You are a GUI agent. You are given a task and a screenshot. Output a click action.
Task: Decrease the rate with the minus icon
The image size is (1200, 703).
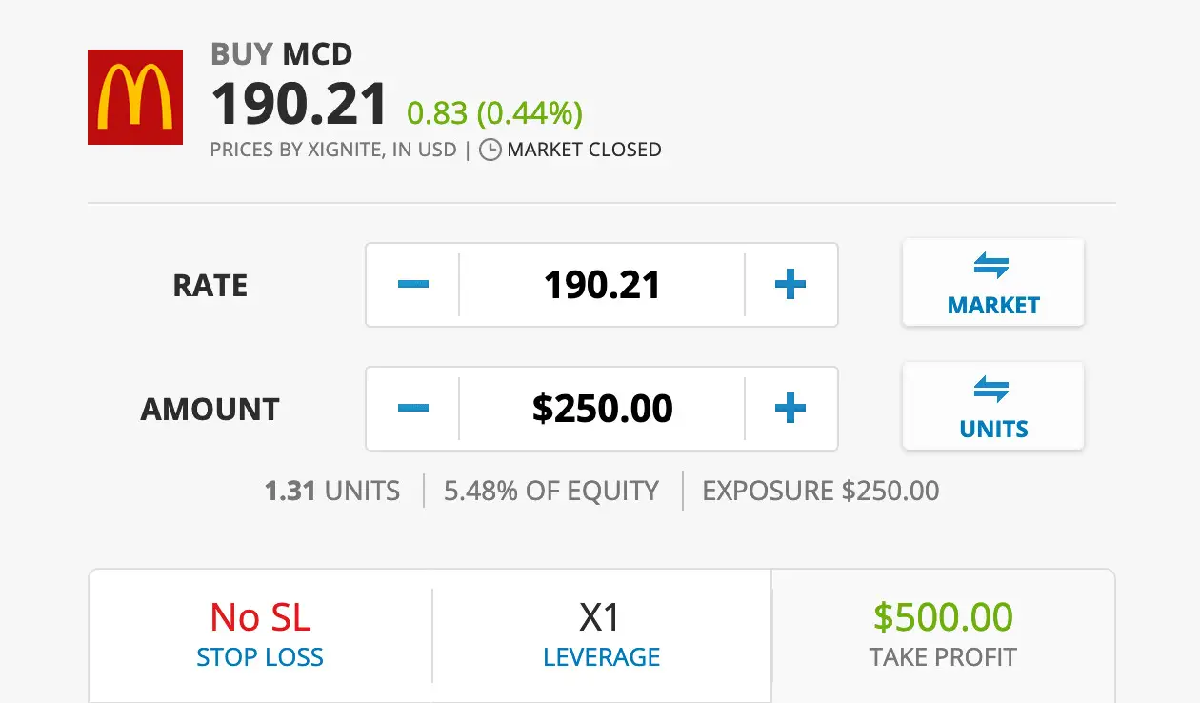click(412, 285)
